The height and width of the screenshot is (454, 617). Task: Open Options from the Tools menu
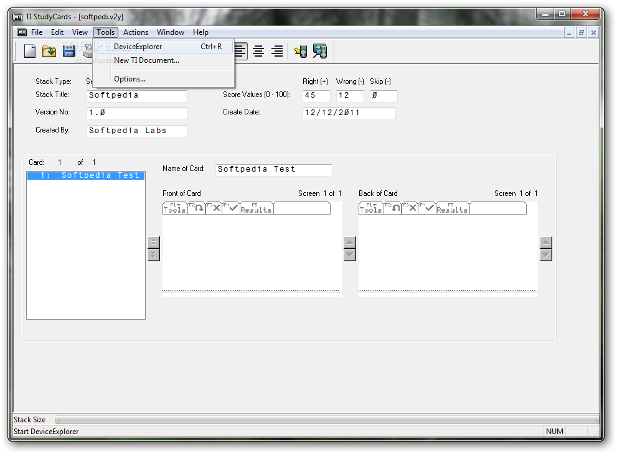click(x=164, y=79)
